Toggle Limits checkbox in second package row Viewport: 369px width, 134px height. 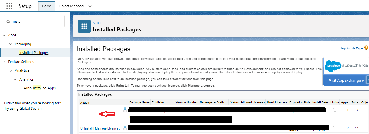pyautogui.click(x=335, y=128)
